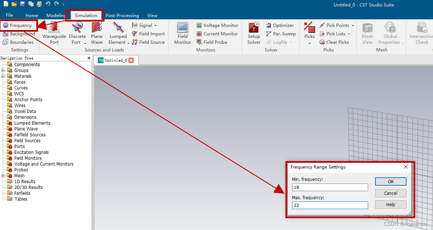The height and width of the screenshot is (230, 433).
Task: Click the Min. frequency input field
Action: 330,187
